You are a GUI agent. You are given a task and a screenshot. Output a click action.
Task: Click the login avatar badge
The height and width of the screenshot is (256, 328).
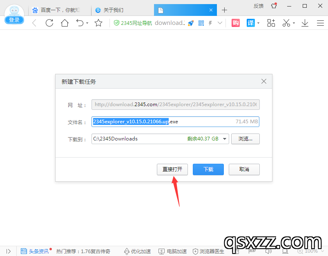[14, 15]
